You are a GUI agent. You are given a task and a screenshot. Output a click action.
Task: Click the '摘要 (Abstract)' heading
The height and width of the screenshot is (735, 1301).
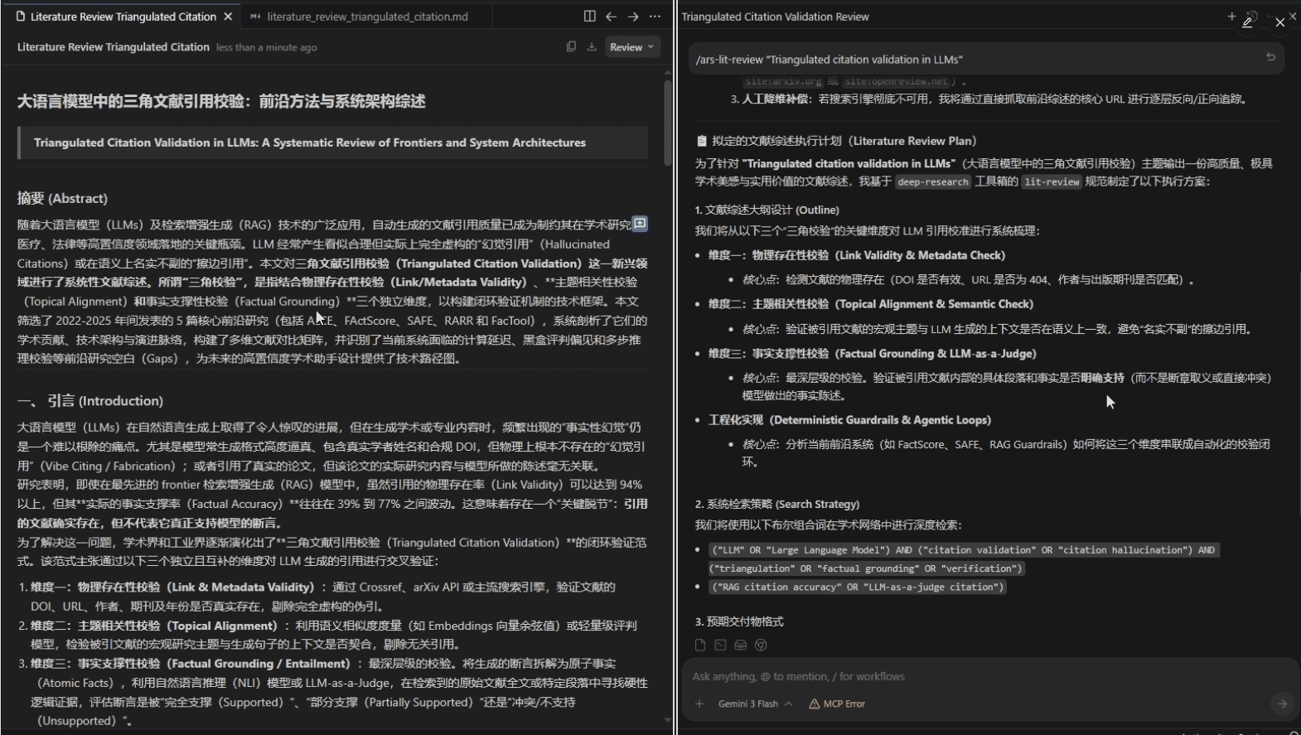click(62, 198)
